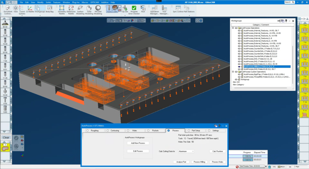Open the Plug-Ins menu
309x169 pixels.
75,2
